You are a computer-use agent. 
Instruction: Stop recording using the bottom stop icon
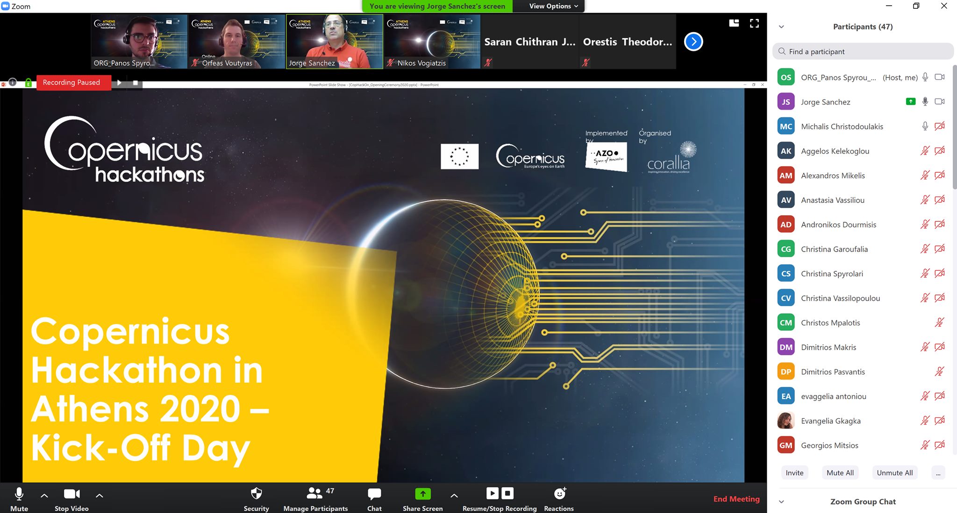pos(507,493)
